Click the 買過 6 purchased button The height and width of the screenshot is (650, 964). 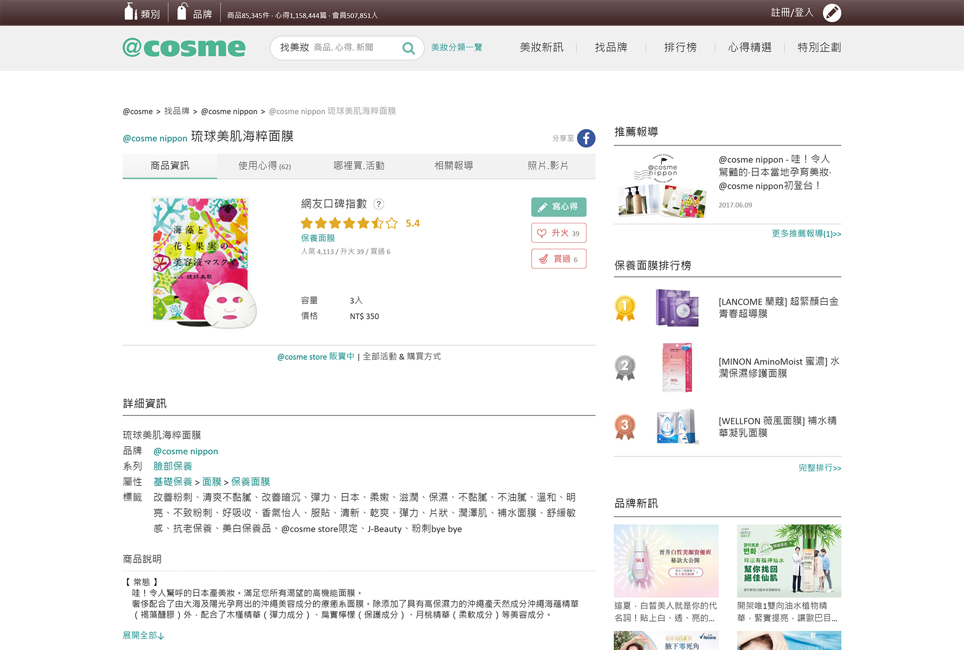[x=559, y=259]
